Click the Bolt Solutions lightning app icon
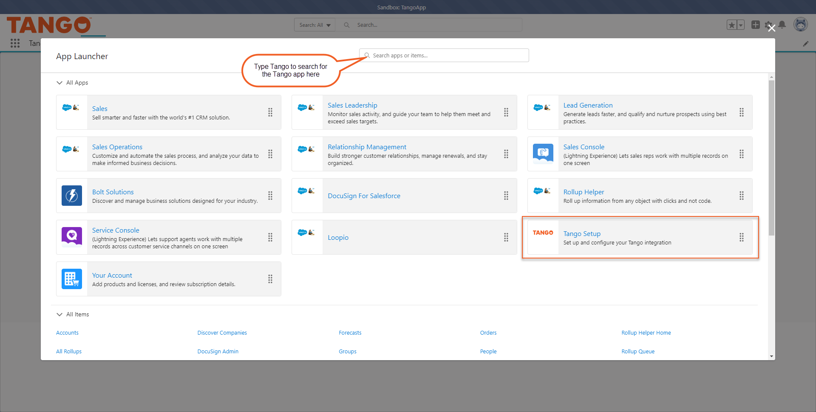816x412 pixels. point(71,196)
